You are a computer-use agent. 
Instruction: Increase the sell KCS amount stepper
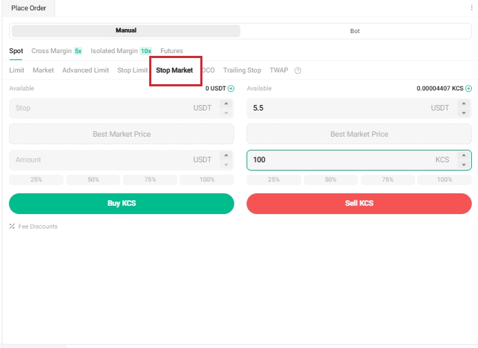coord(463,156)
